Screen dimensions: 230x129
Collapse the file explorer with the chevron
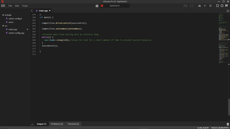(x=32, y=11)
